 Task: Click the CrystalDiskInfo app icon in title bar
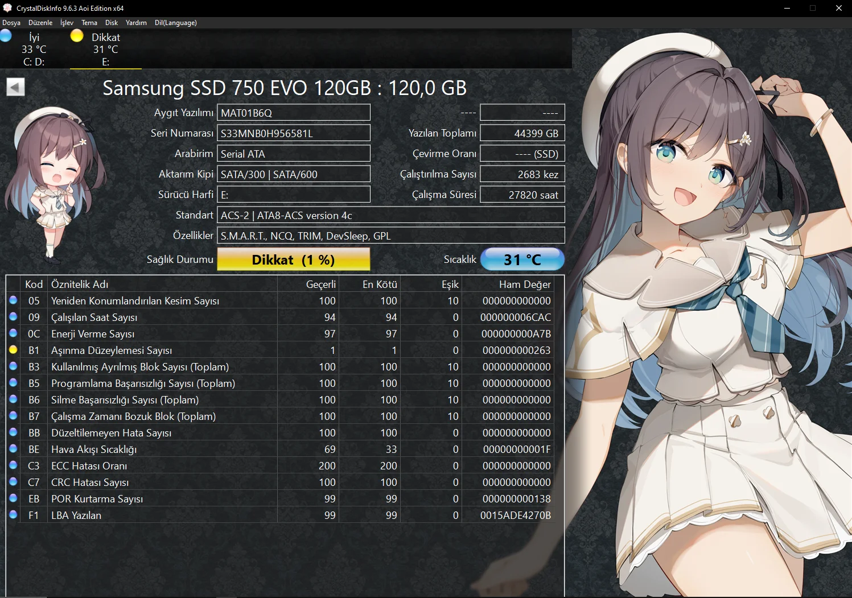point(7,8)
